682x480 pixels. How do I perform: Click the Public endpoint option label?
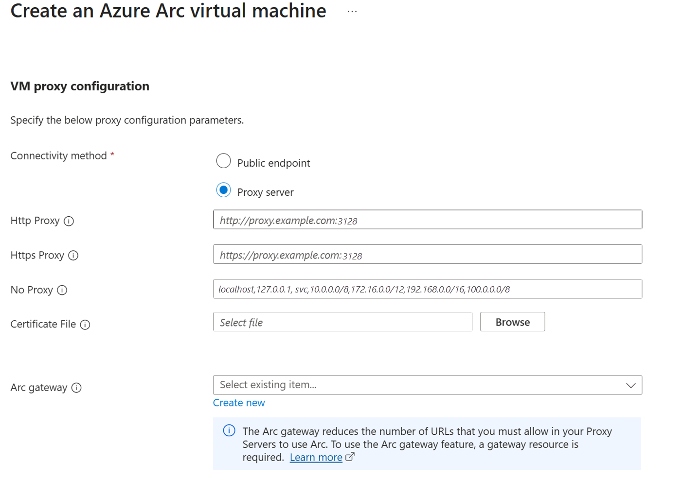coord(273,163)
